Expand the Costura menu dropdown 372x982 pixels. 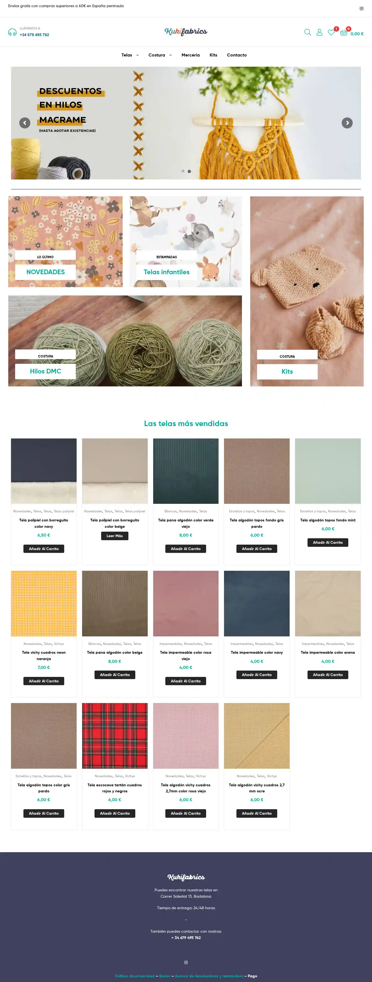coord(160,55)
